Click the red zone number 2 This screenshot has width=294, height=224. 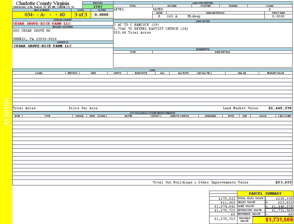(x=159, y=17)
